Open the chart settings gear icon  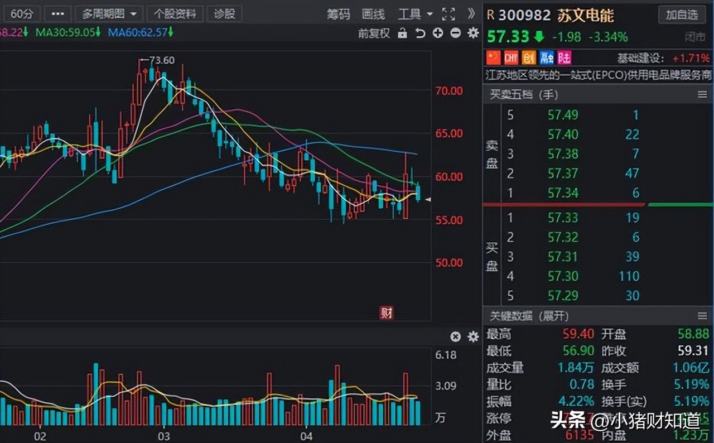coord(472,33)
